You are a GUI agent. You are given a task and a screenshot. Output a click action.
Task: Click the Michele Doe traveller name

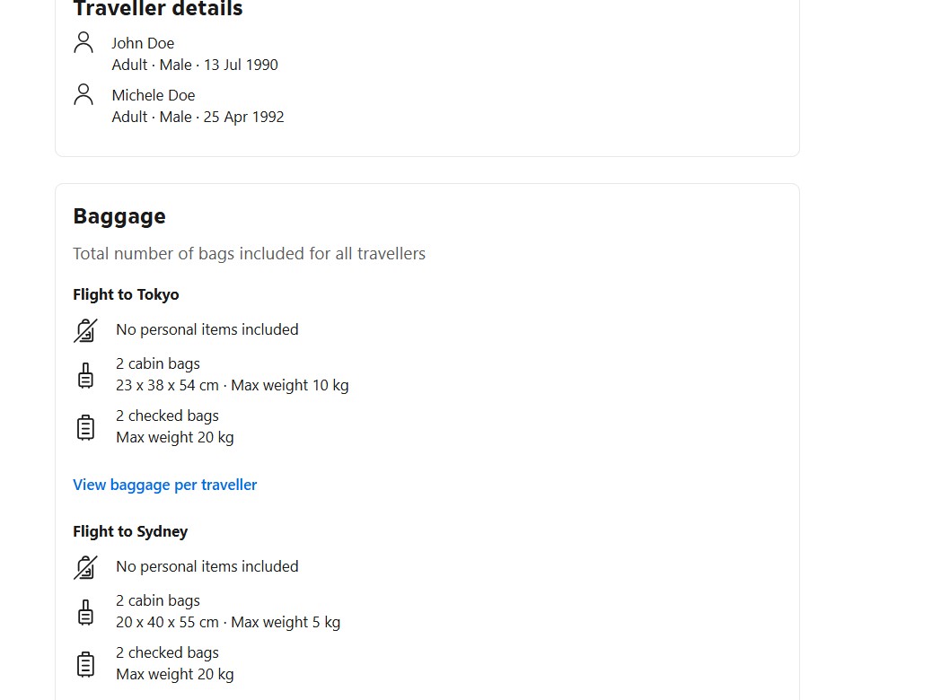click(154, 95)
